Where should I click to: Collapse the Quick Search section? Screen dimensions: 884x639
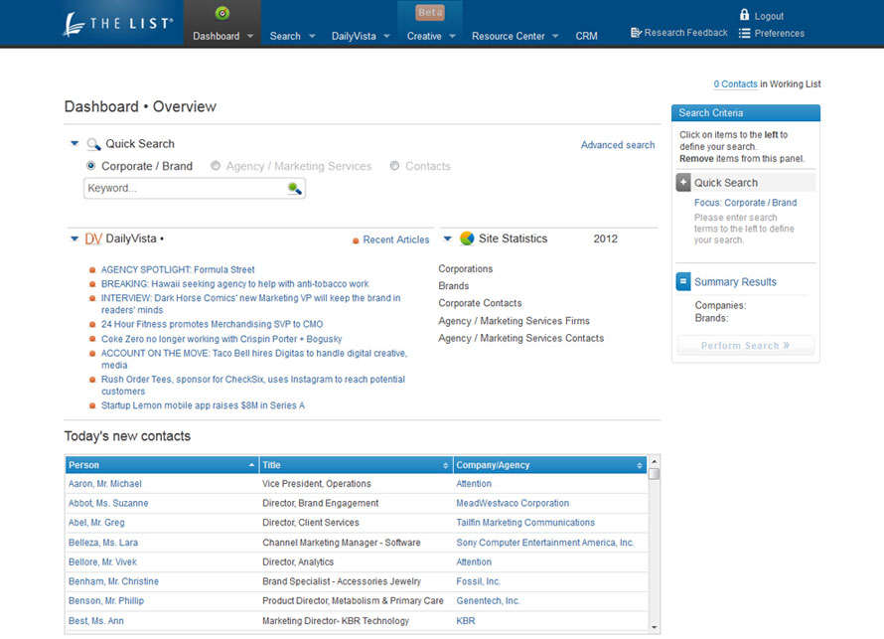tap(74, 143)
